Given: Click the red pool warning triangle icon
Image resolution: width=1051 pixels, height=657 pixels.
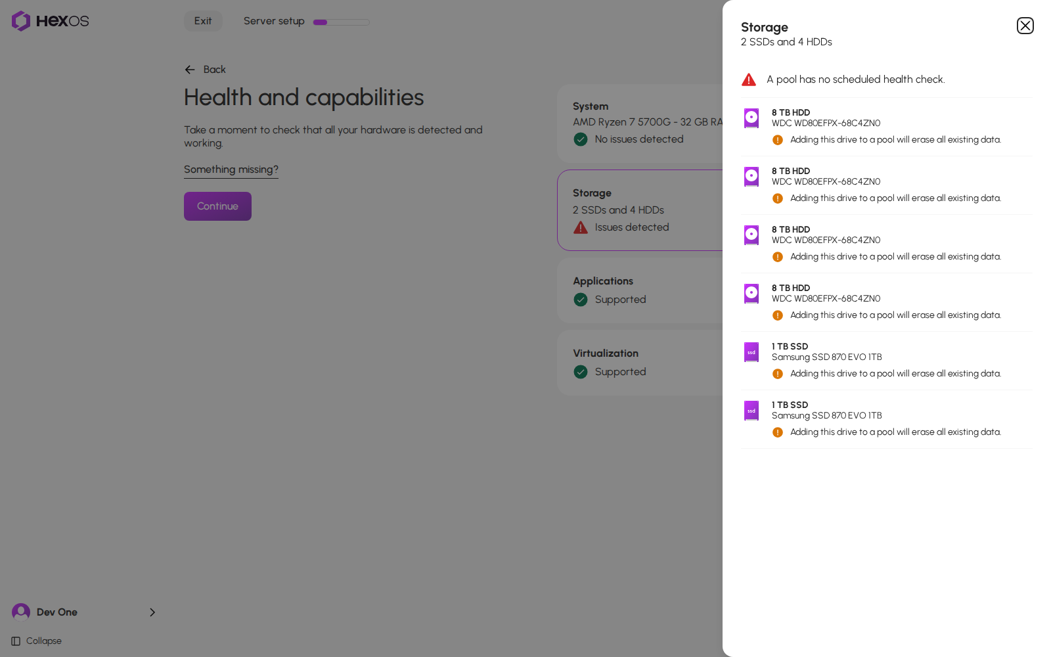Looking at the screenshot, I should pos(749,79).
